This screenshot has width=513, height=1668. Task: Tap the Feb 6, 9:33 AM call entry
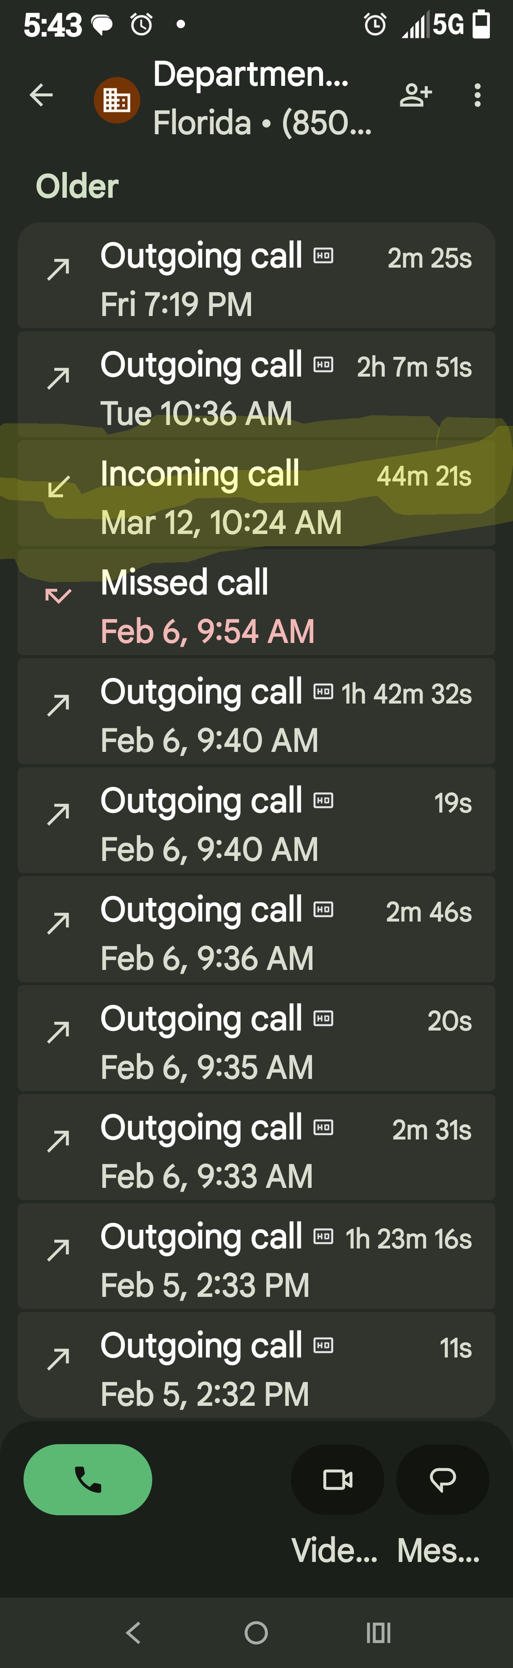256,1149
